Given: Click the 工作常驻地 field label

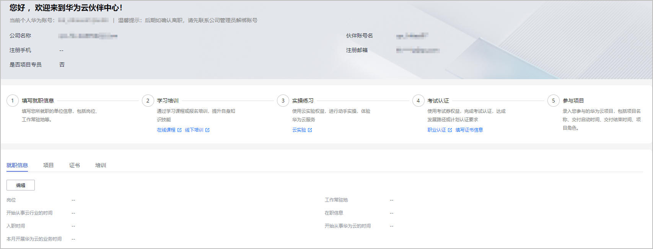Looking at the screenshot, I should click(x=336, y=200).
